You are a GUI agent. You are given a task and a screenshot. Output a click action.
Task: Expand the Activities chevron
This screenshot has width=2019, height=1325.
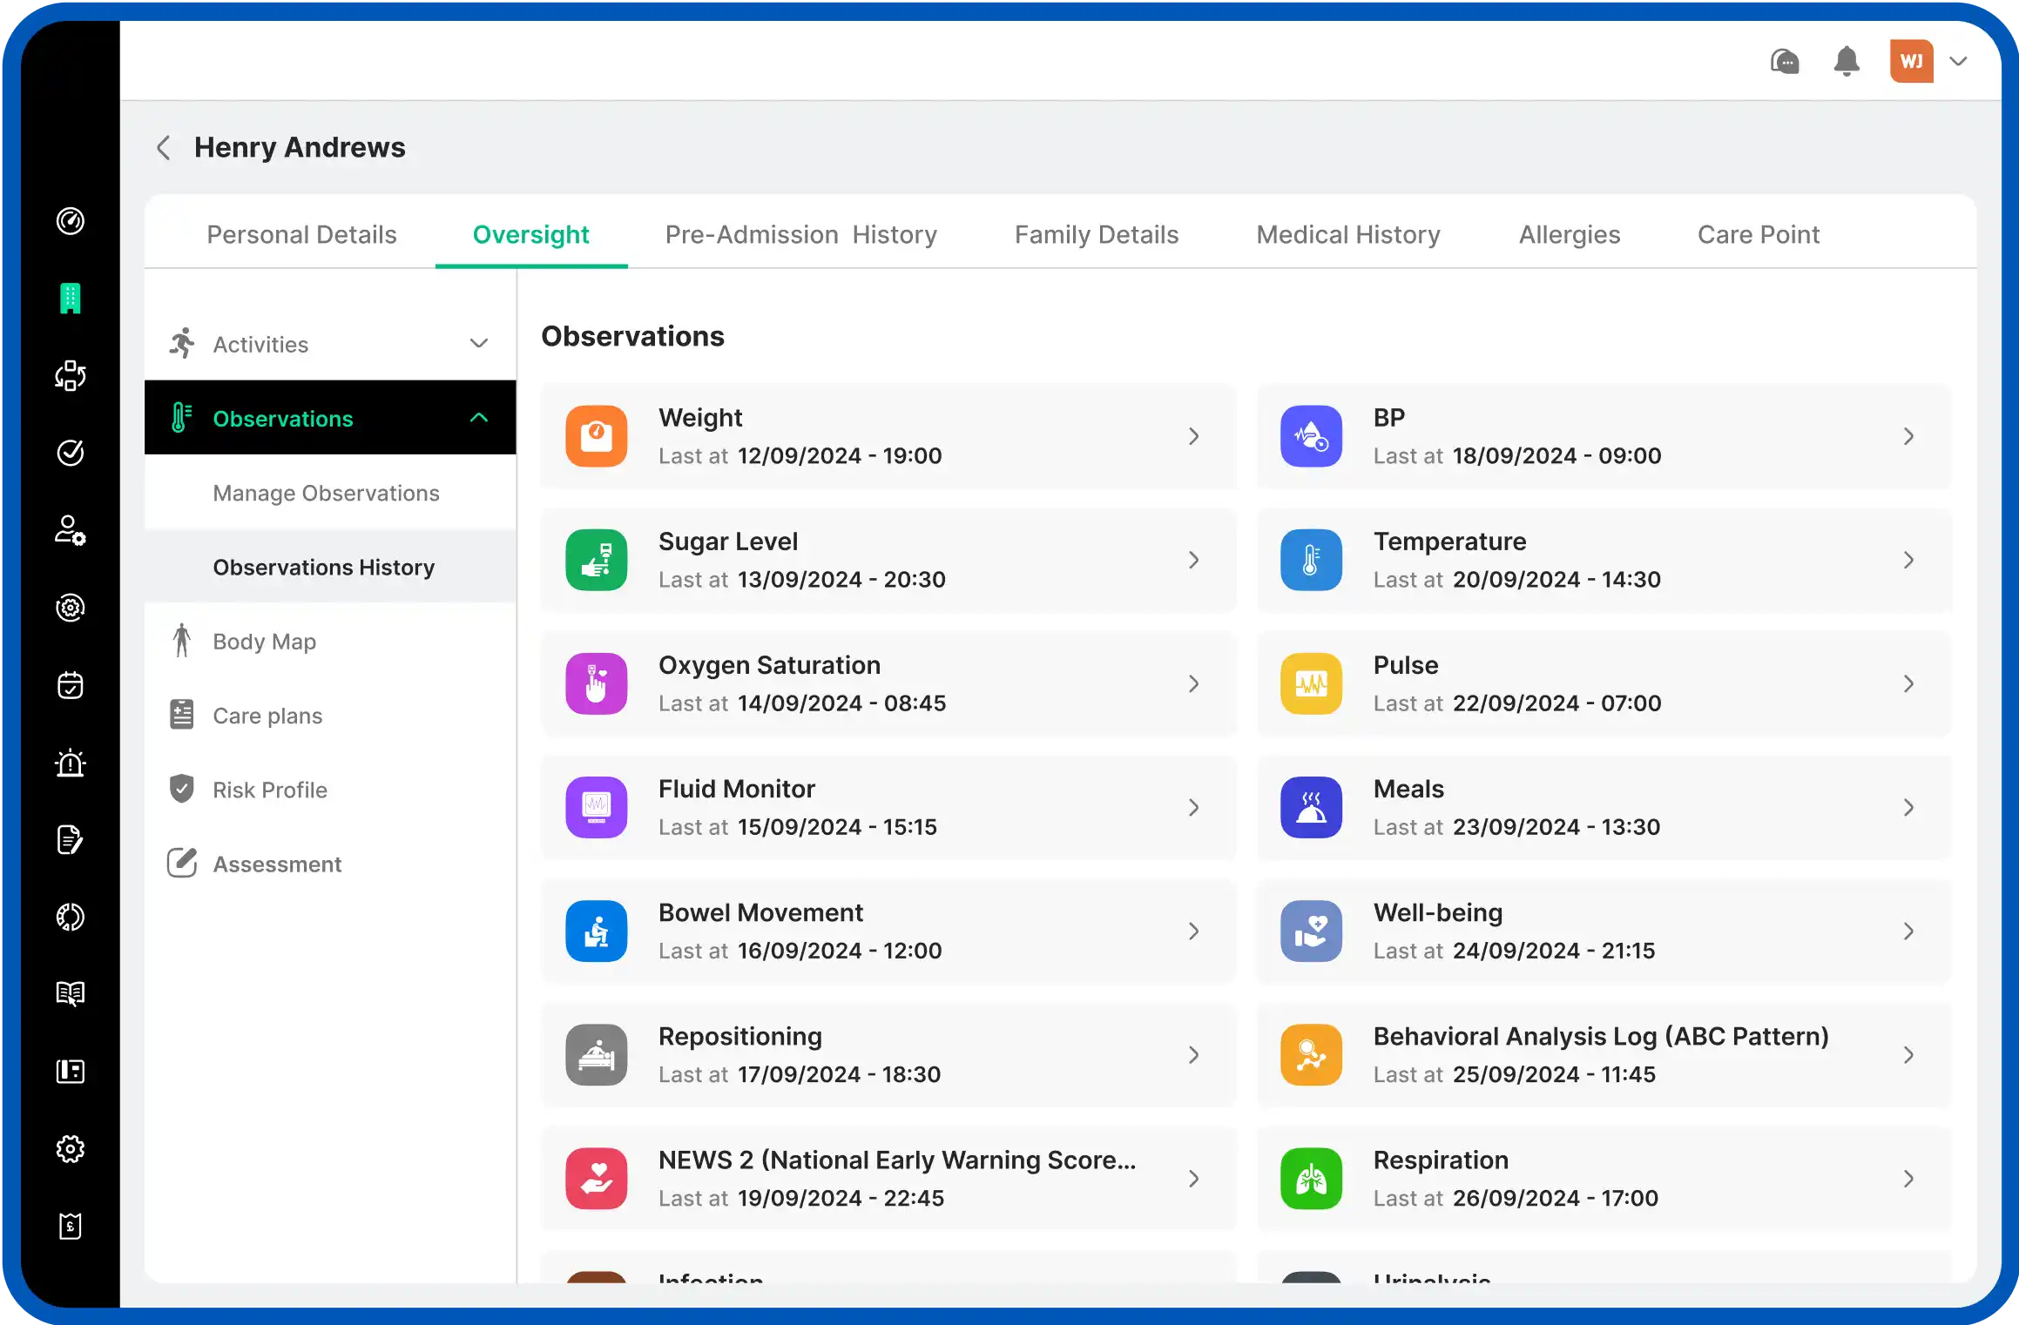click(x=479, y=343)
